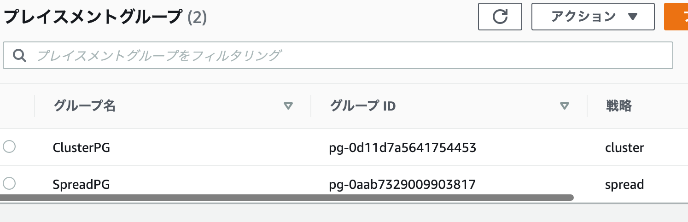The width and height of the screenshot is (688, 222).
Task: Open the アクション dropdown menu
Action: click(593, 17)
